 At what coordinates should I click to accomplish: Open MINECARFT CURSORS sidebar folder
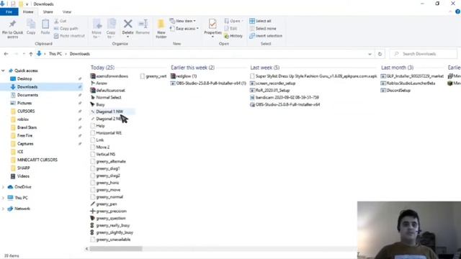[37, 160]
